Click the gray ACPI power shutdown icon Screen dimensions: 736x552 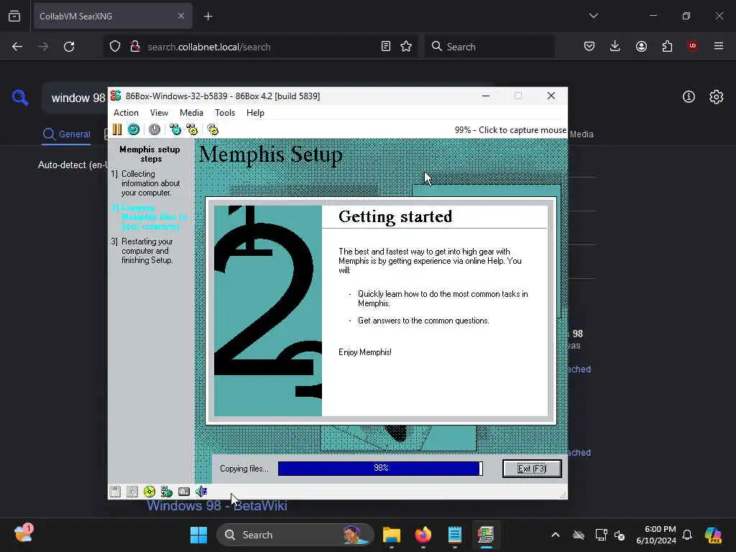click(155, 129)
